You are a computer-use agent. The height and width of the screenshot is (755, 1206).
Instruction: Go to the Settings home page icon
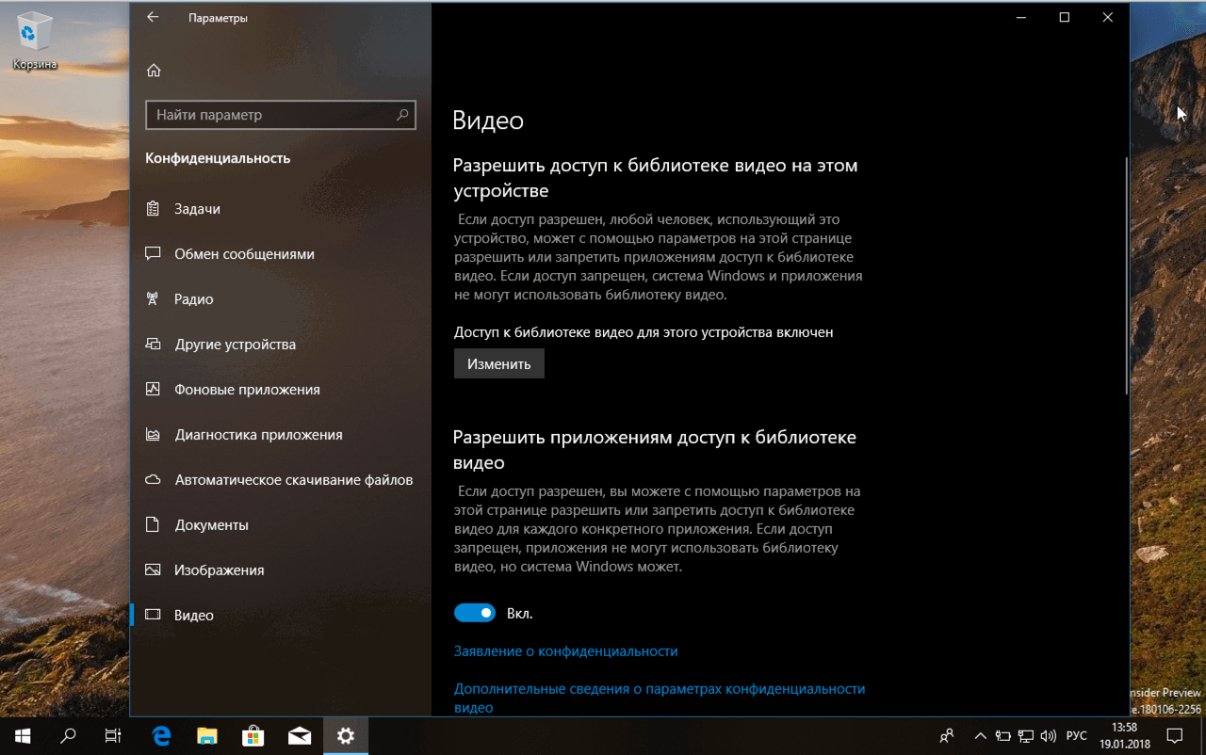[154, 70]
